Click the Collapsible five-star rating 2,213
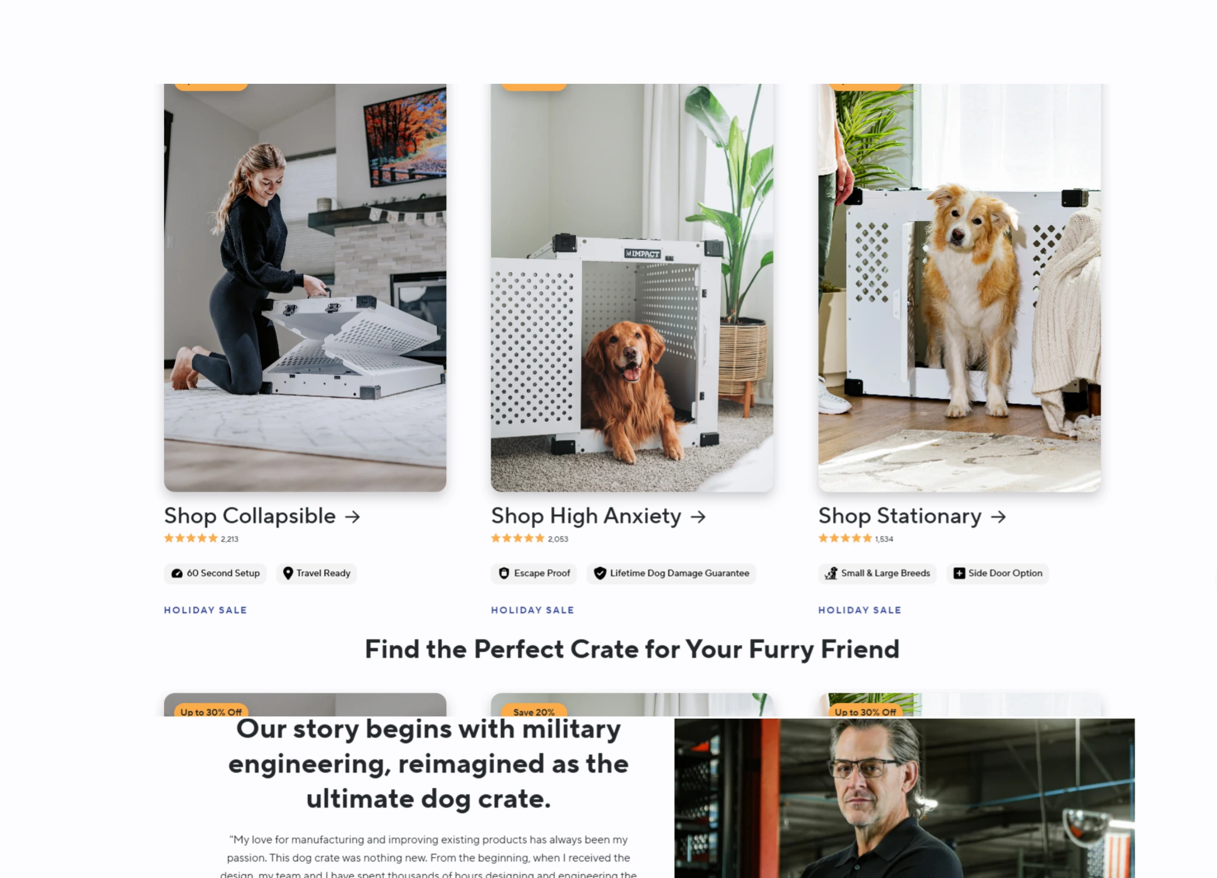This screenshot has width=1217, height=878. [x=201, y=538]
